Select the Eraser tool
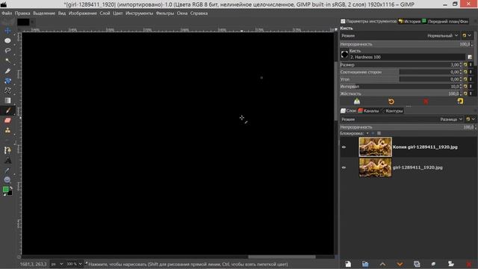This screenshot has width=478, height=269. click(7, 120)
